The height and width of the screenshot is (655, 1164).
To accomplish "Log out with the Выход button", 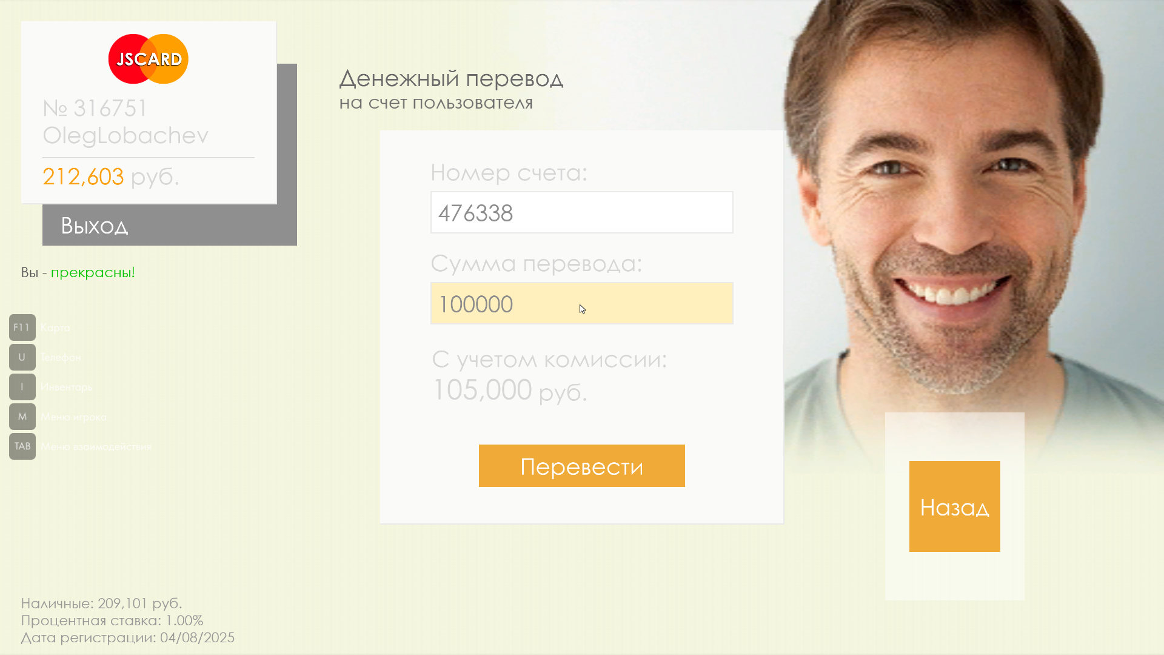I will [x=170, y=225].
